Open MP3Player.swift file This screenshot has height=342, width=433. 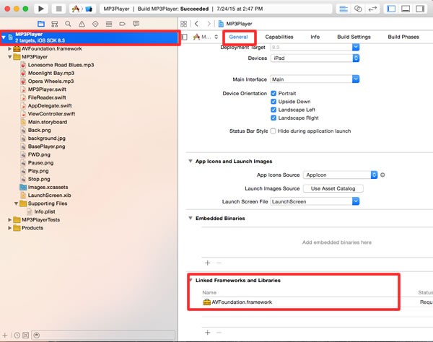tap(47, 89)
